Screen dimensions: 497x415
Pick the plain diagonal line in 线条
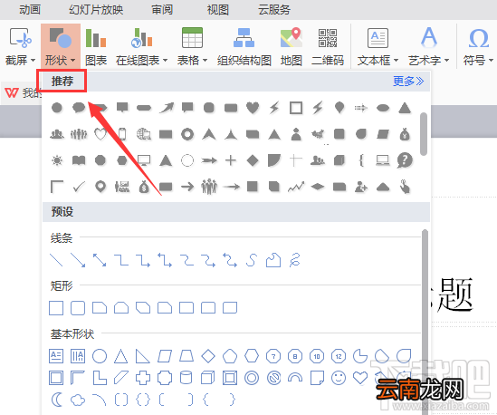(x=56, y=259)
